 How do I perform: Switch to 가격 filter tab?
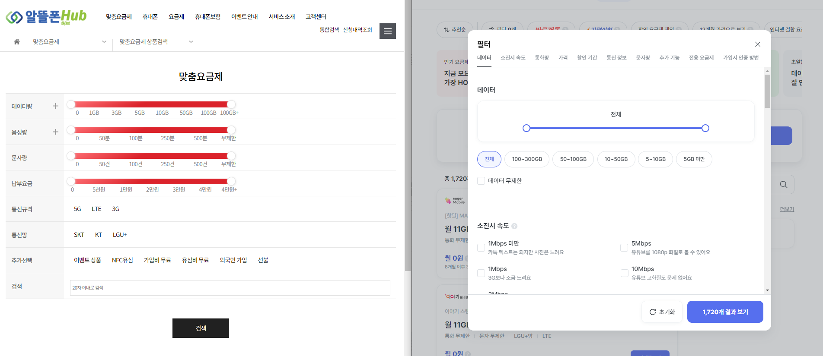563,58
